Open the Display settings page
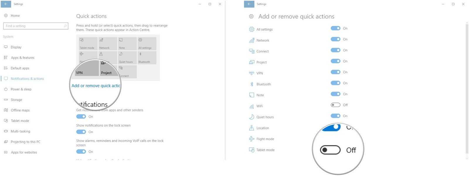This screenshot has width=469, height=176. (x=16, y=47)
